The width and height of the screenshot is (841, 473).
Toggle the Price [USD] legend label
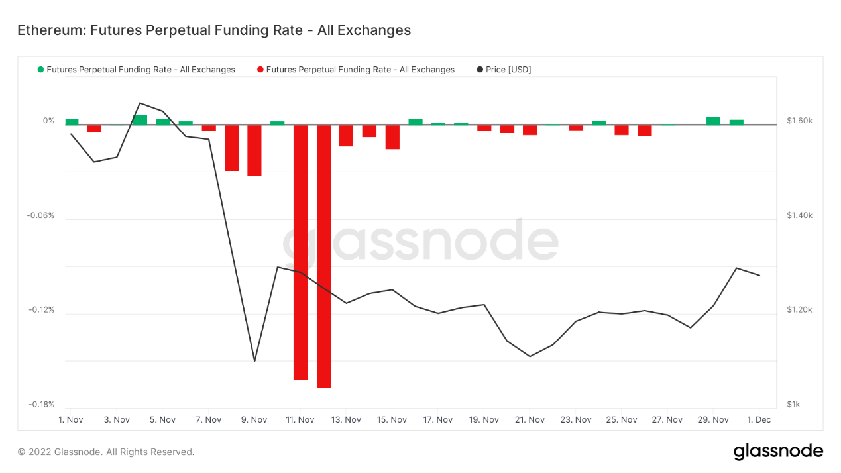point(508,70)
